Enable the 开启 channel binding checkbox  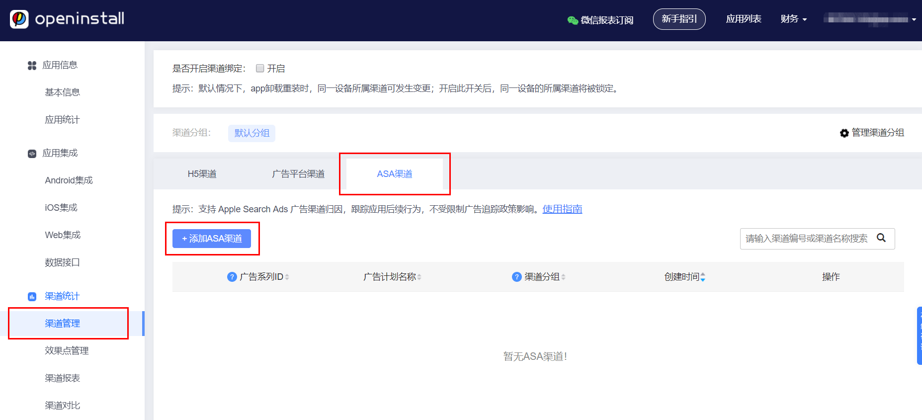[x=260, y=68]
